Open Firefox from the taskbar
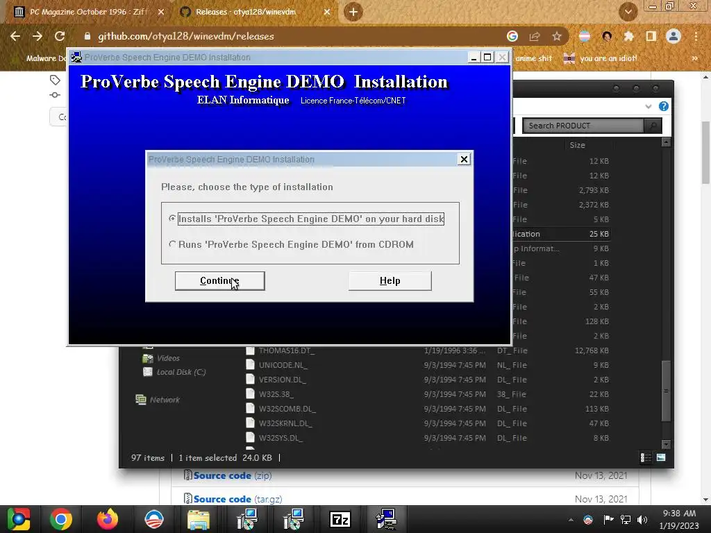711x533 pixels. point(108,519)
